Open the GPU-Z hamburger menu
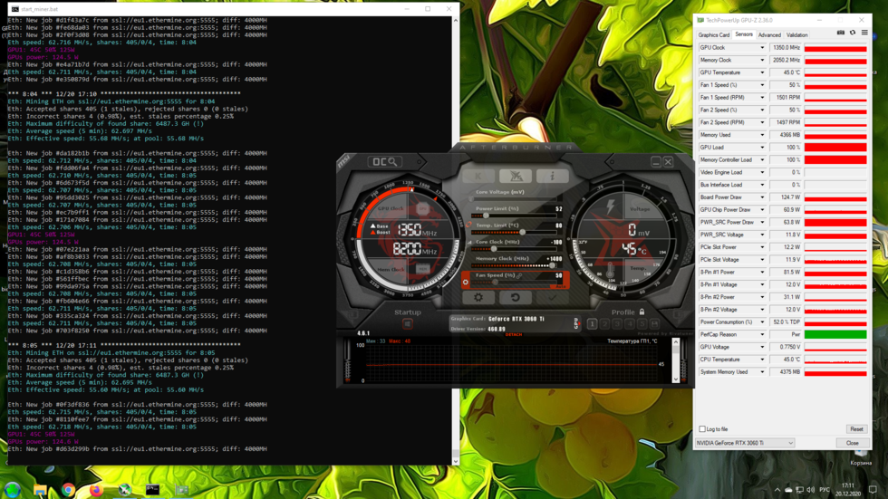888x499 pixels. click(864, 34)
